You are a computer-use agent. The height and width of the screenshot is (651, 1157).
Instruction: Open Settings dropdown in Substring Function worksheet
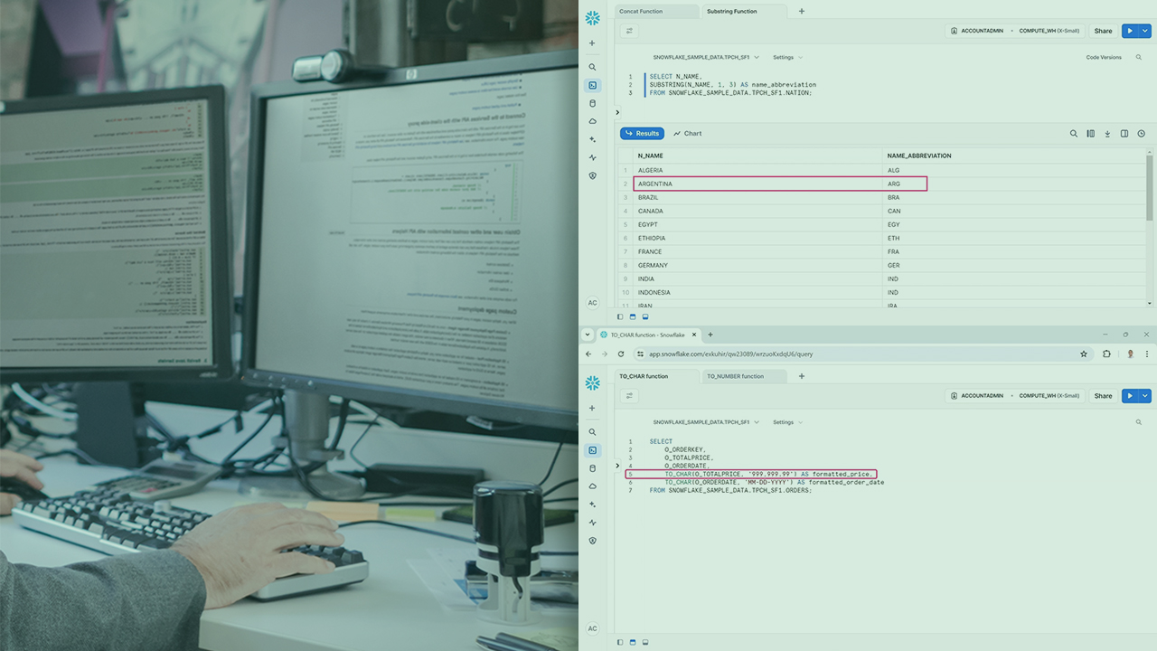[787, 57]
